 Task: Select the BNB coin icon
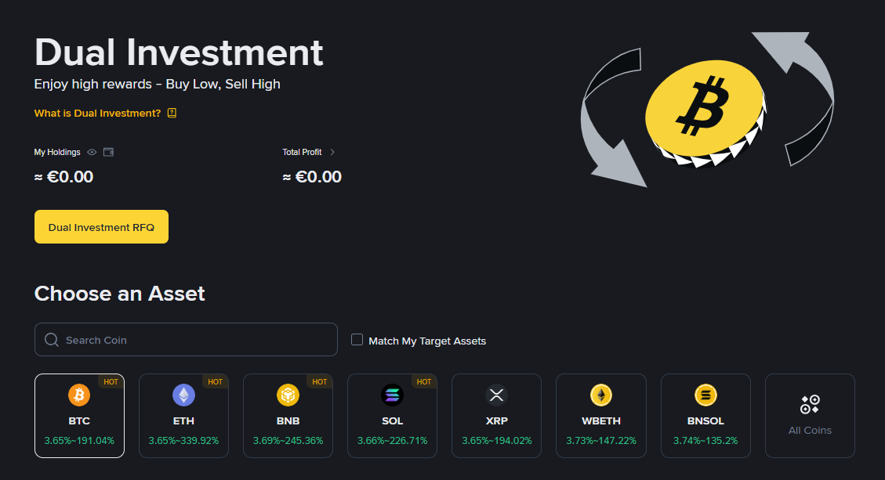pyautogui.click(x=288, y=395)
